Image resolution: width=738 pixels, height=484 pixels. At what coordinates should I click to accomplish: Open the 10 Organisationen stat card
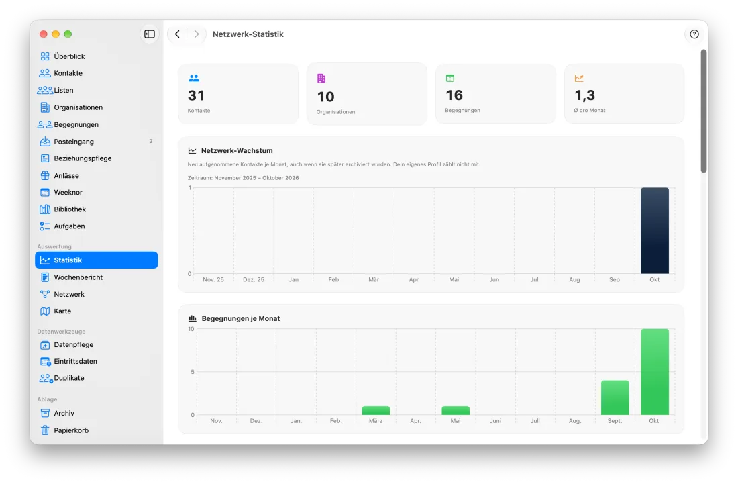pyautogui.click(x=366, y=94)
